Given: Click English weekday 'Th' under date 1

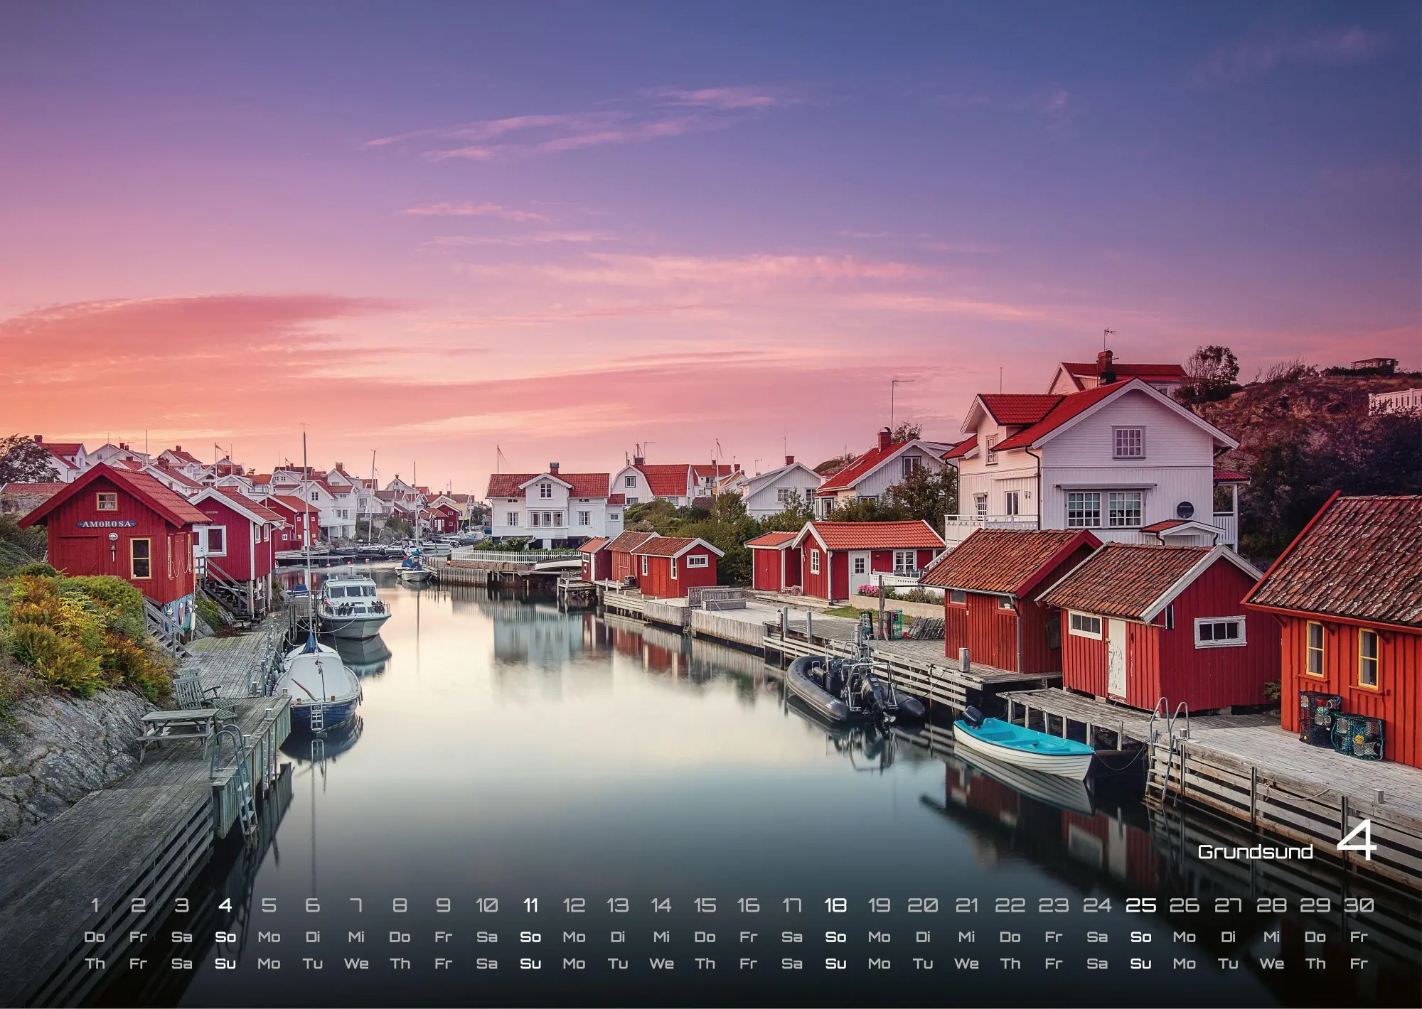Looking at the screenshot, I should (95, 964).
